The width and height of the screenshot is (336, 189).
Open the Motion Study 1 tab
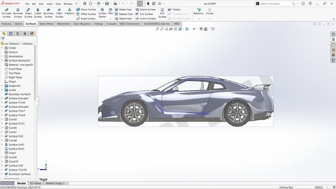point(55,183)
